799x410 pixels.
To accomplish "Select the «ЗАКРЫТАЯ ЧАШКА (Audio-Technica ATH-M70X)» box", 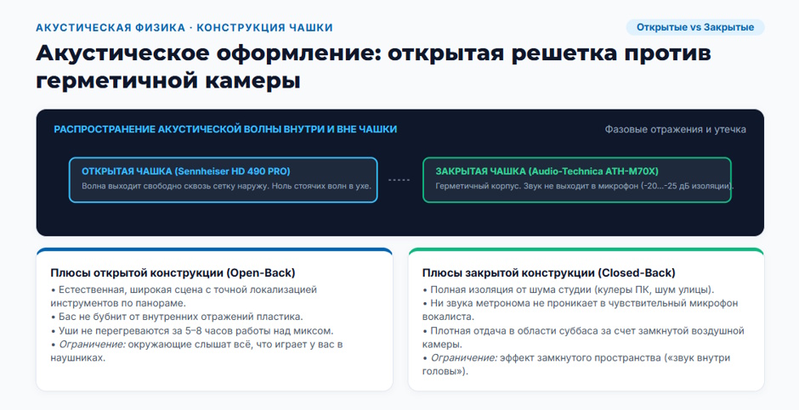I will tap(577, 180).
